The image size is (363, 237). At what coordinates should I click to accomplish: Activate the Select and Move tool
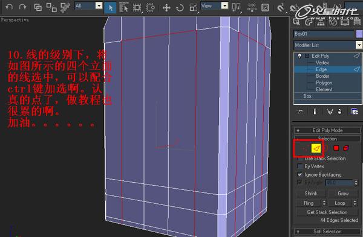pyautogui.click(x=166, y=8)
